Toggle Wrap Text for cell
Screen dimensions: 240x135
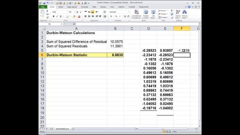click(105, 12)
